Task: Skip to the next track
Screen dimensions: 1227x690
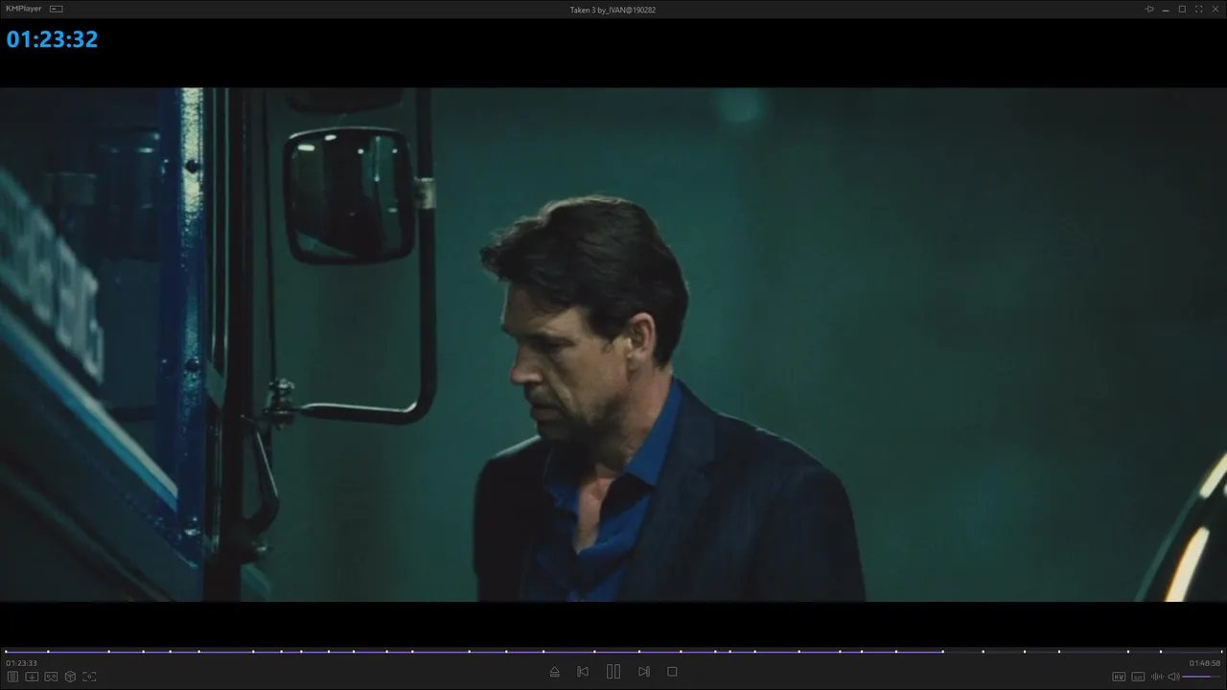Action: coord(644,672)
